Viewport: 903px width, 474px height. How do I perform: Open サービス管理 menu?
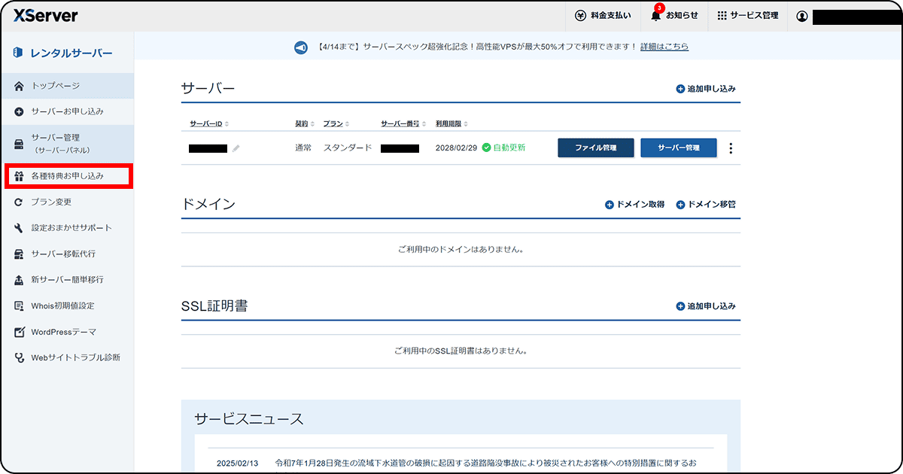747,16
